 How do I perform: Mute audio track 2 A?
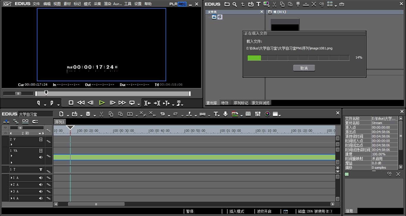click(x=41, y=184)
